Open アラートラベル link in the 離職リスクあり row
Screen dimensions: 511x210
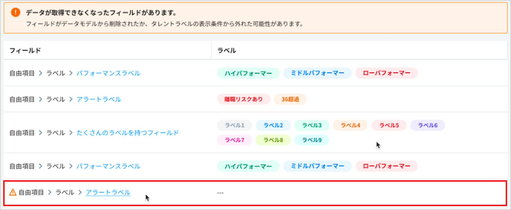pyautogui.click(x=99, y=99)
